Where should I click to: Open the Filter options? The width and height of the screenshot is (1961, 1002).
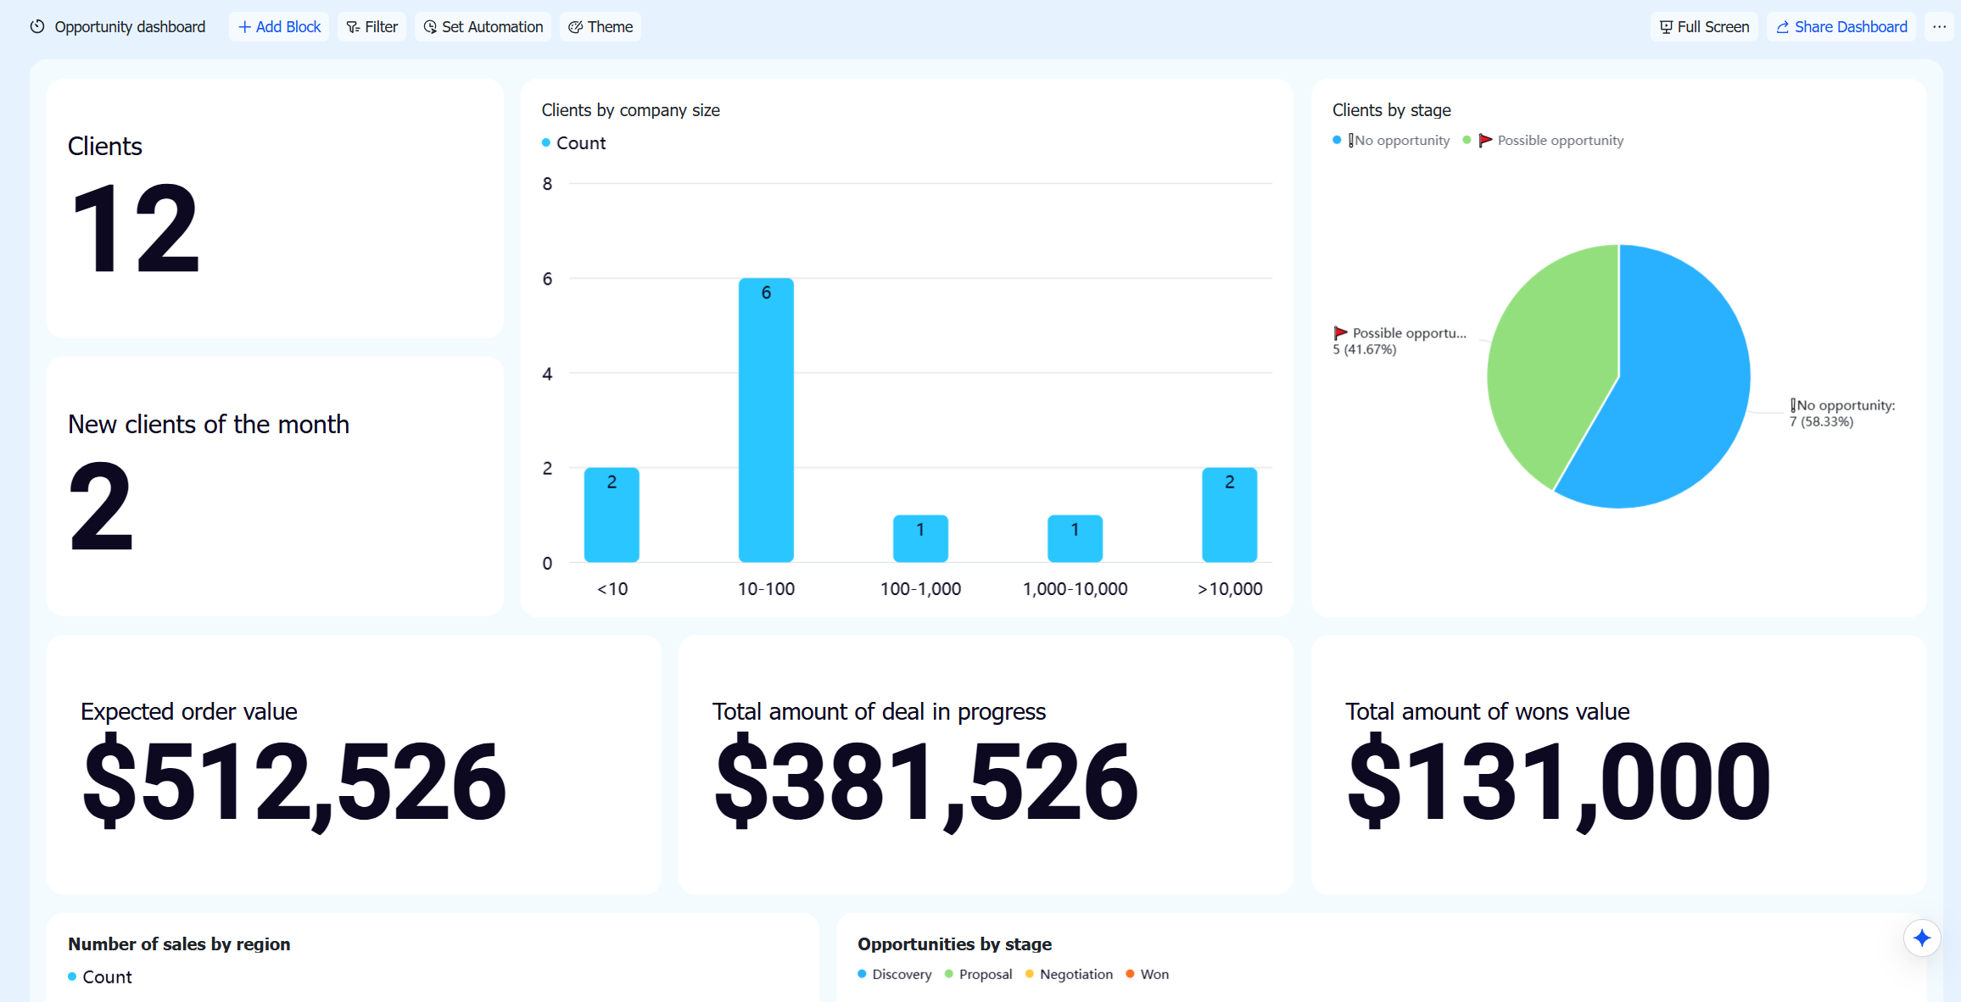point(372,27)
